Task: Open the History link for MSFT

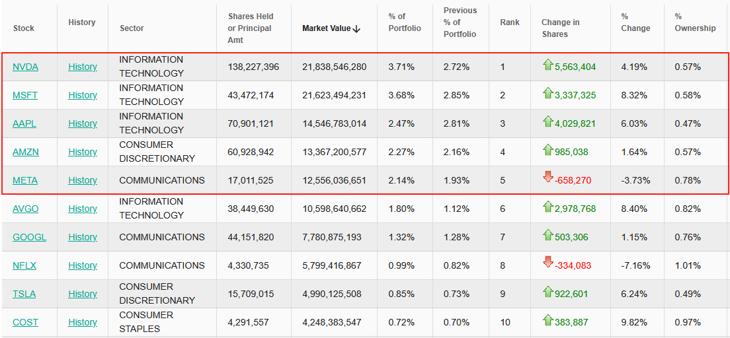Action: tap(83, 95)
